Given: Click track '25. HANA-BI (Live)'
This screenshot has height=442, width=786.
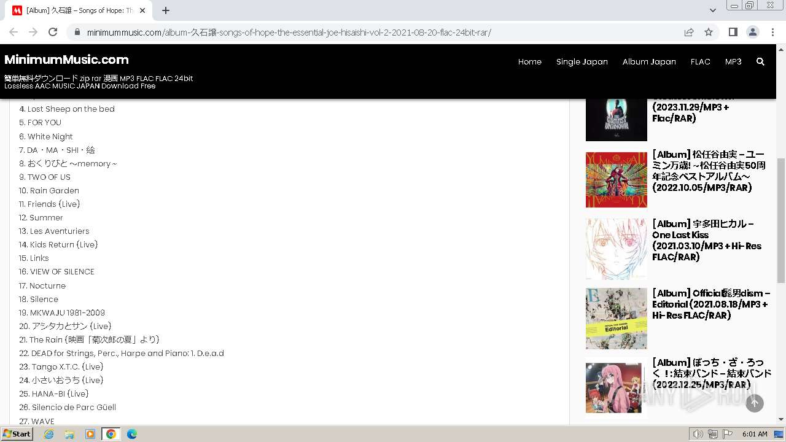Looking at the screenshot, I should [x=54, y=394].
